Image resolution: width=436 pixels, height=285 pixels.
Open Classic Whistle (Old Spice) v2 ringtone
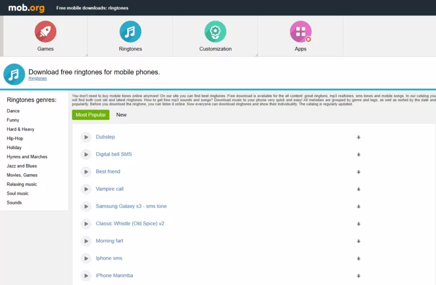point(130,224)
